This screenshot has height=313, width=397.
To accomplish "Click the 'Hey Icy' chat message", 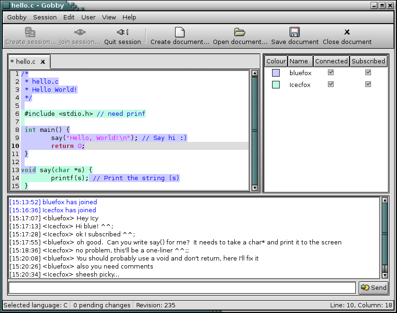I will (x=88, y=218).
